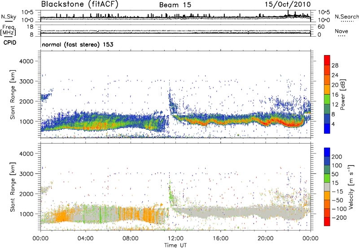
Task: Click the 'CPID' label
Action: point(10,43)
